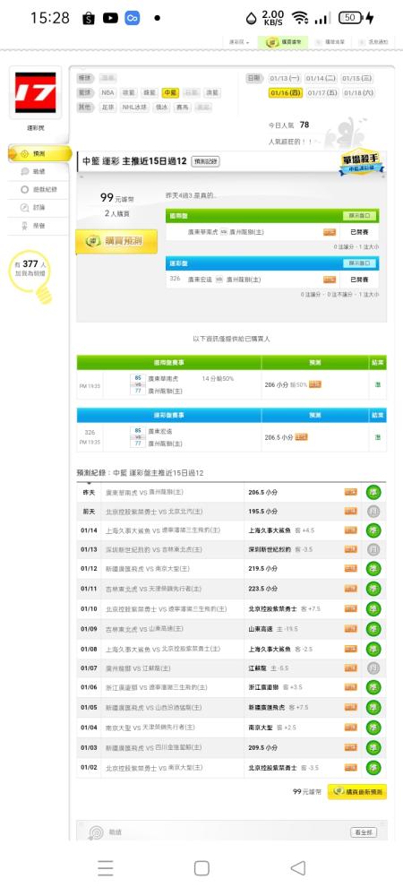Screen dimensions: 403x896
Task: Open the 戰績 sidebar item
Action: [34, 171]
